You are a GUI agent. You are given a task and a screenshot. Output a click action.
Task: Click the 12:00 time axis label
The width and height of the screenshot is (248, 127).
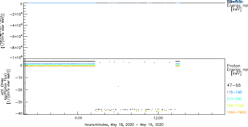tap(158, 118)
